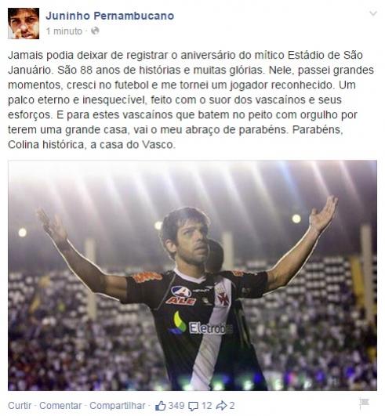This screenshot has width=385, height=416.
Task: Like the post with Curtir
Action: click(20, 405)
